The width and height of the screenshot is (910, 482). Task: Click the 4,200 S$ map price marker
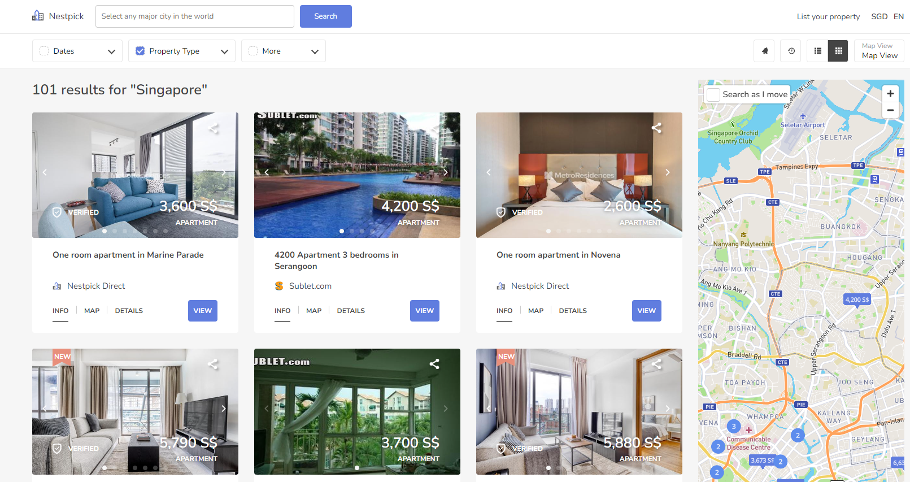(857, 299)
